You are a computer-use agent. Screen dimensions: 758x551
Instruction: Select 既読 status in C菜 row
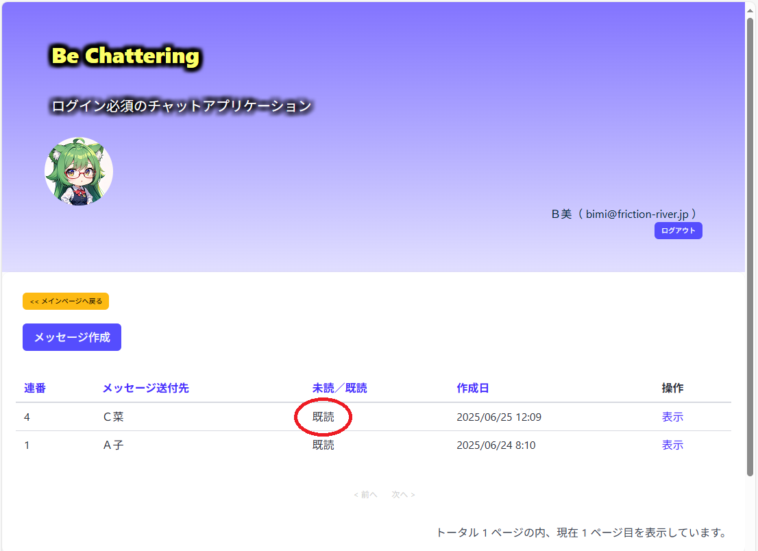(x=323, y=417)
